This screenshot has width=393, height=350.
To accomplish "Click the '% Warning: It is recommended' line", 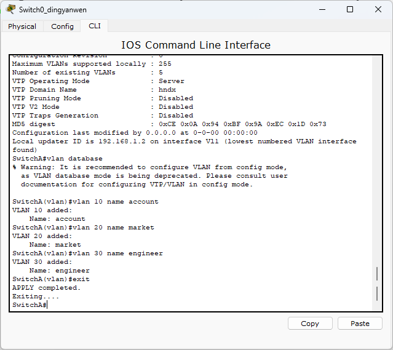I will [x=149, y=167].
